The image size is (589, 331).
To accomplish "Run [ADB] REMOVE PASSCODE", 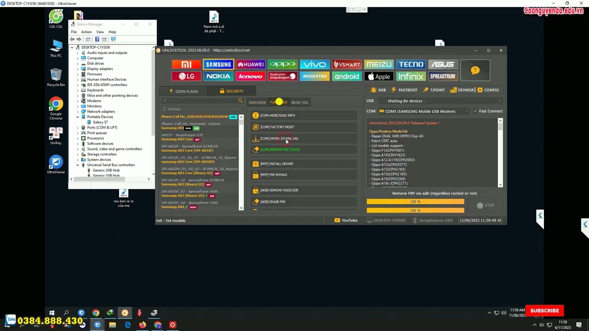I will 304,190.
